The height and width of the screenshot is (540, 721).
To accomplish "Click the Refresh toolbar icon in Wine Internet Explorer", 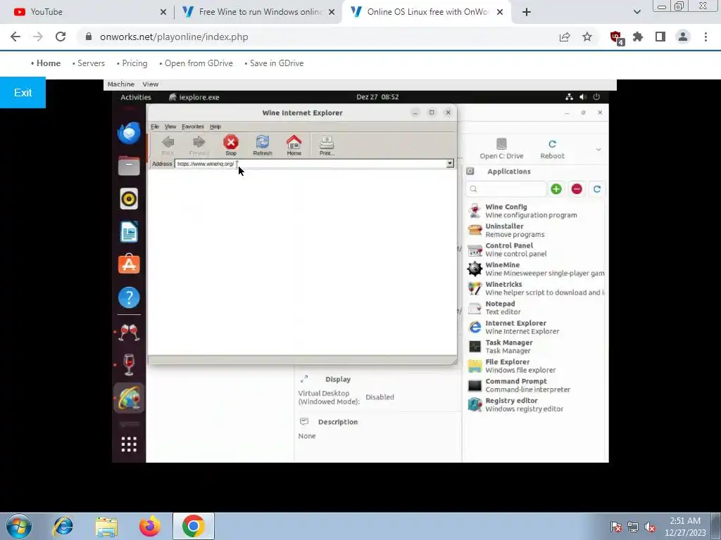I will tap(263, 145).
